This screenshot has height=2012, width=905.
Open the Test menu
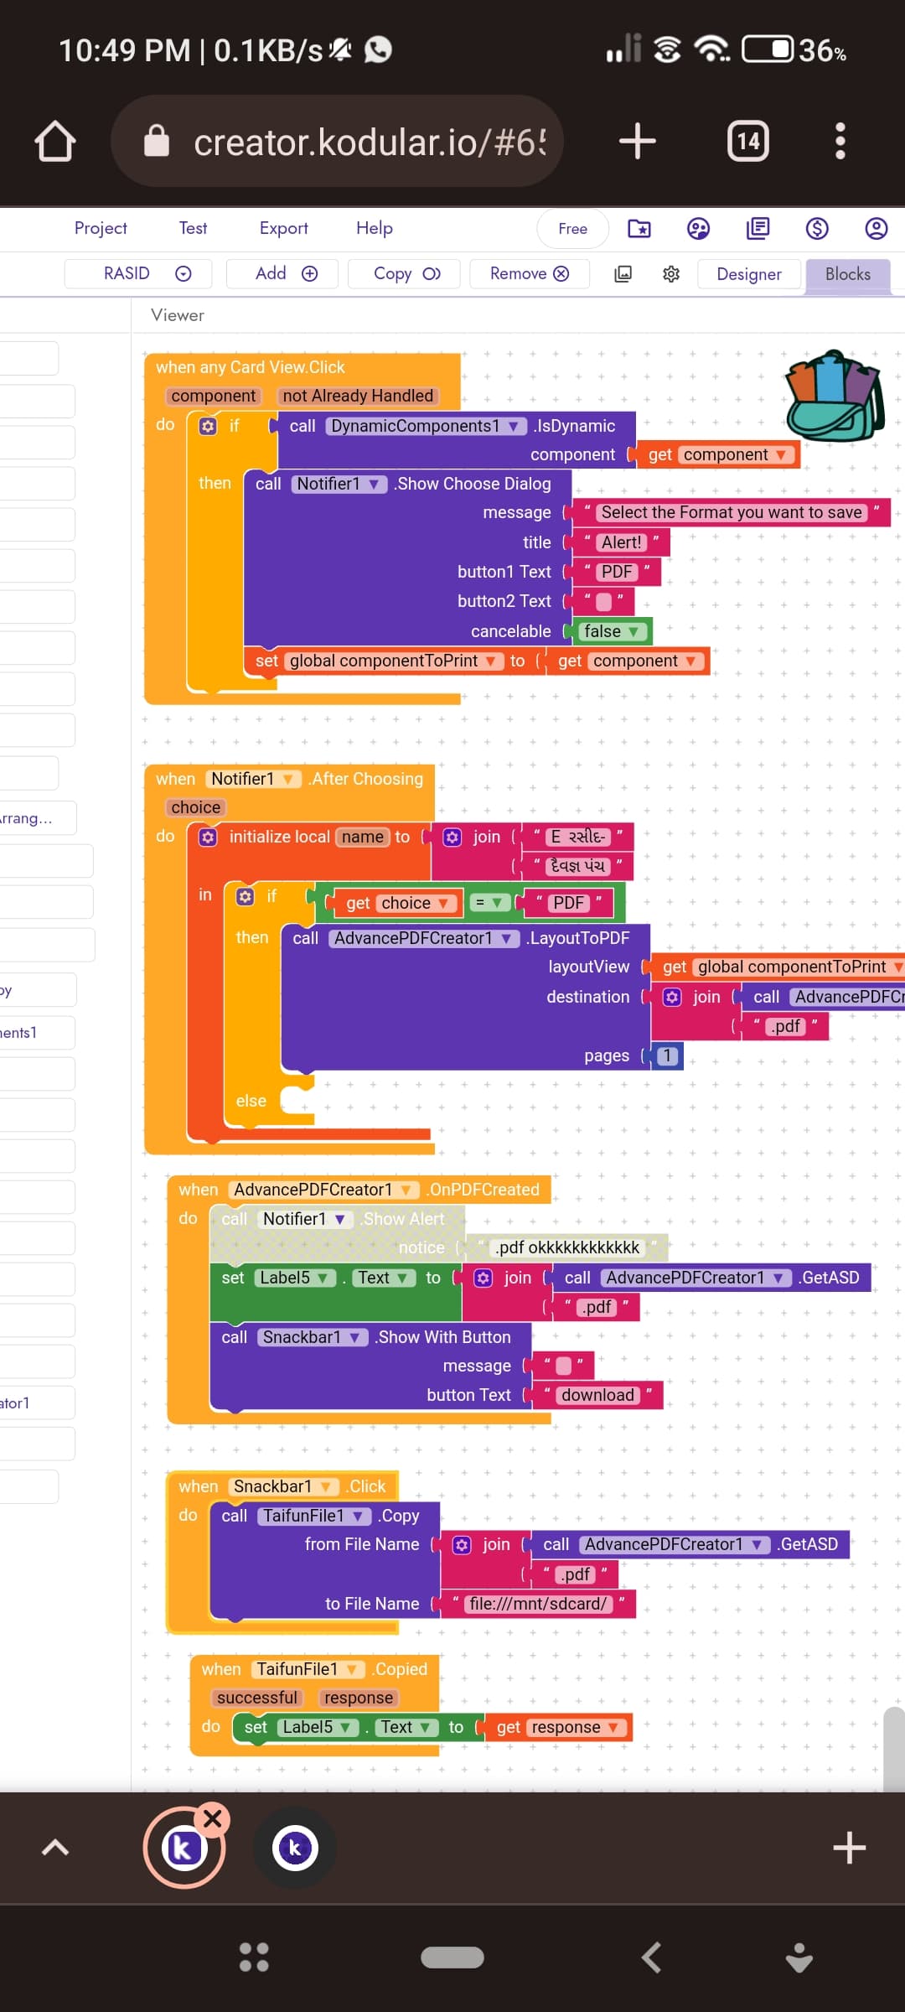(x=193, y=228)
